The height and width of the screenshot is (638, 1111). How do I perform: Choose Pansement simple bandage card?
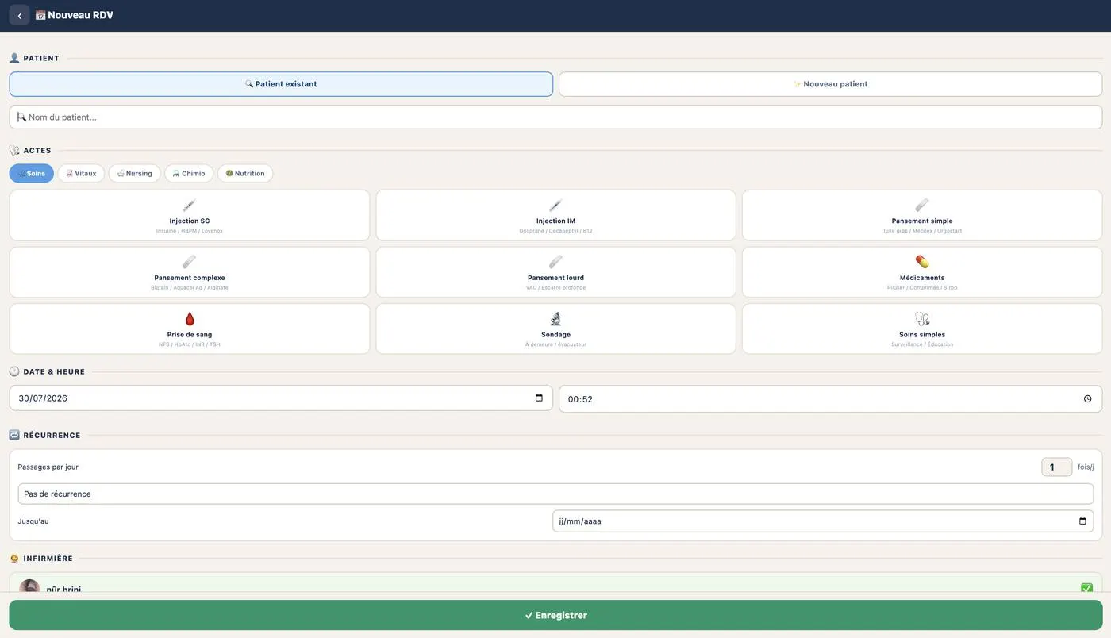tap(922, 215)
